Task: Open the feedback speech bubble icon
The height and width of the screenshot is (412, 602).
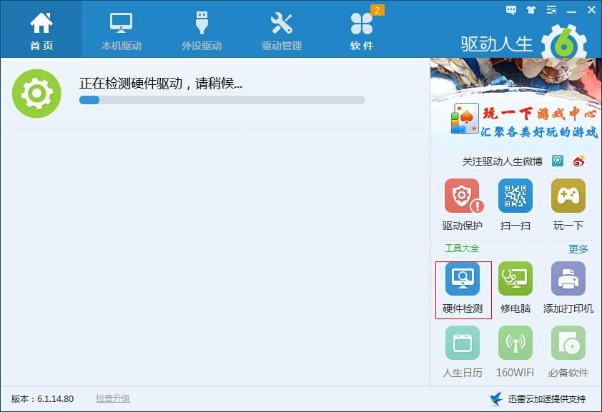Action: (510, 9)
